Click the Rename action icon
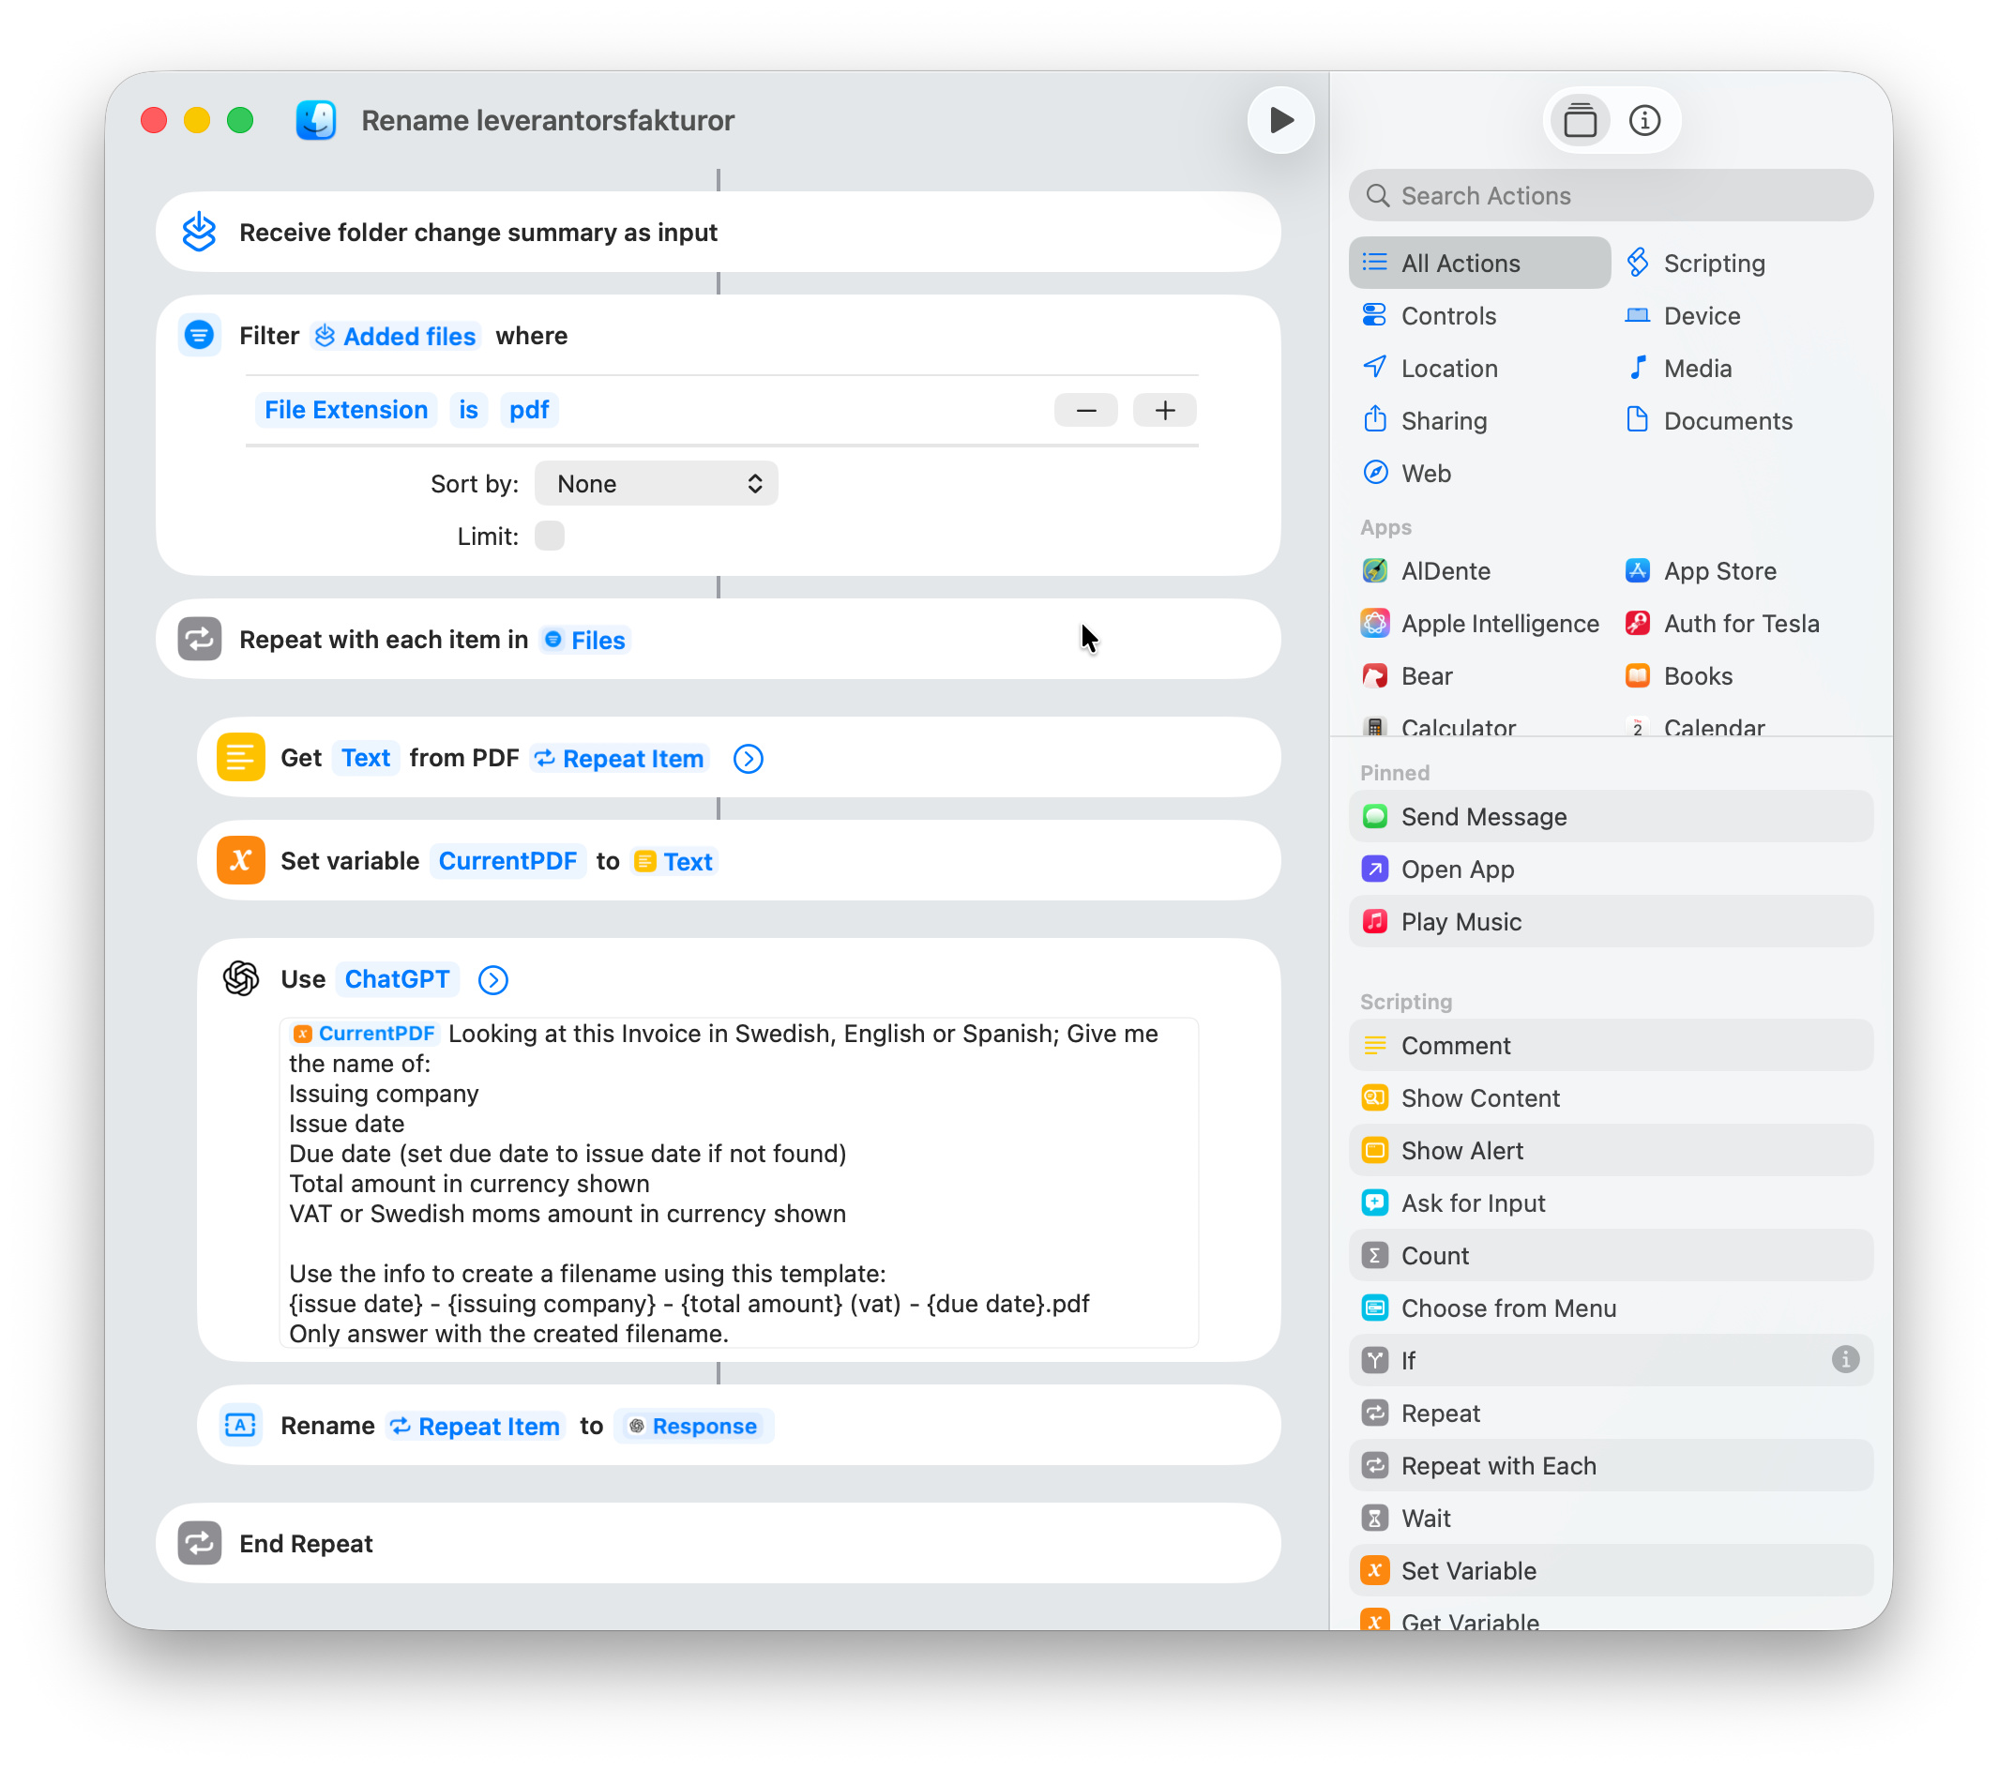The width and height of the screenshot is (1998, 1769). point(240,1425)
